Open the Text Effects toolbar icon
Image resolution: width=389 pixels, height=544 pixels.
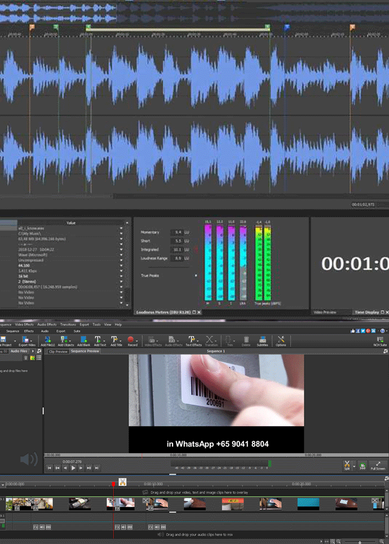(x=191, y=339)
